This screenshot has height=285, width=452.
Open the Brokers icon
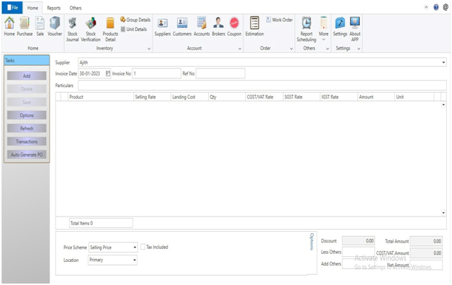(219, 26)
